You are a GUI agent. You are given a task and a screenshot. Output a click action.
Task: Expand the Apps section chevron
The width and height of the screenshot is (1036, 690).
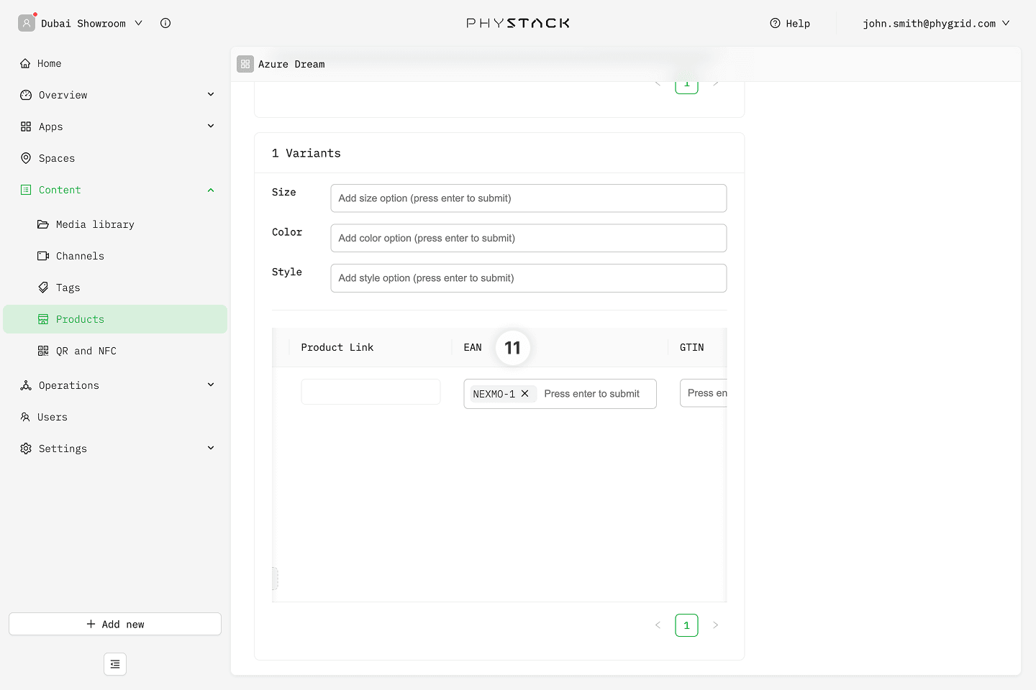tap(211, 126)
